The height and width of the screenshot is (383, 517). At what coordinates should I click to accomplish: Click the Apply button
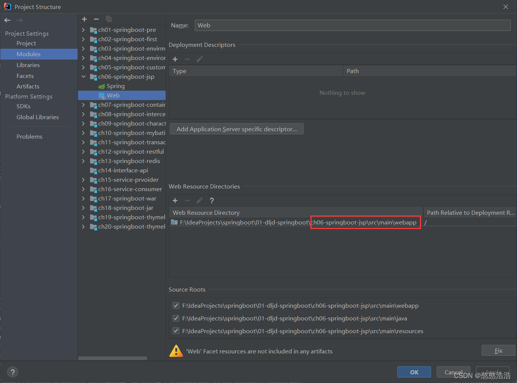[493, 372]
